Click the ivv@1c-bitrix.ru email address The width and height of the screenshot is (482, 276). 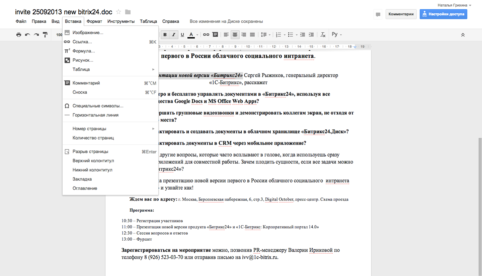coord(260,257)
